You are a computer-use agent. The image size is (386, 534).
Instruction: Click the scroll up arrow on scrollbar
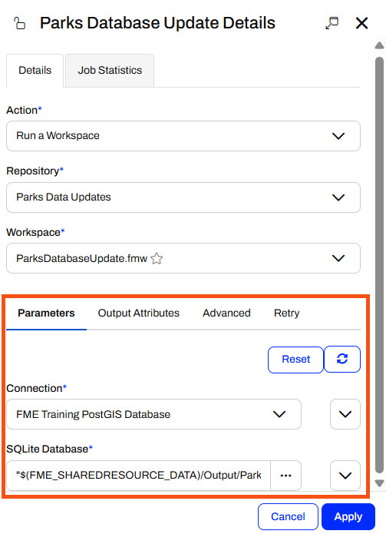click(380, 45)
